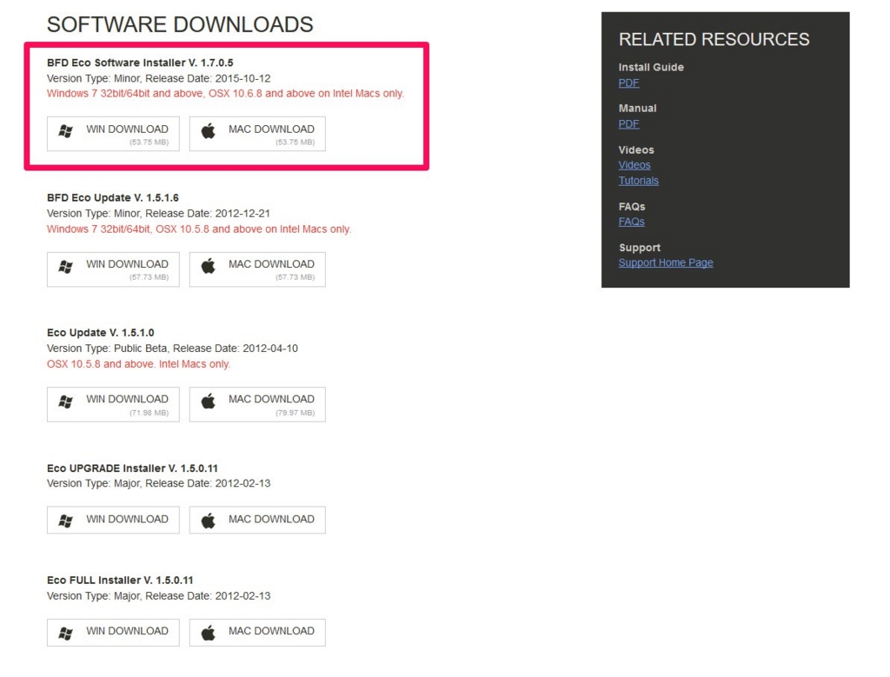The width and height of the screenshot is (890, 677).
Task: Click the BFD Eco Update V. 1.5.1.6 title
Action: 113,198
